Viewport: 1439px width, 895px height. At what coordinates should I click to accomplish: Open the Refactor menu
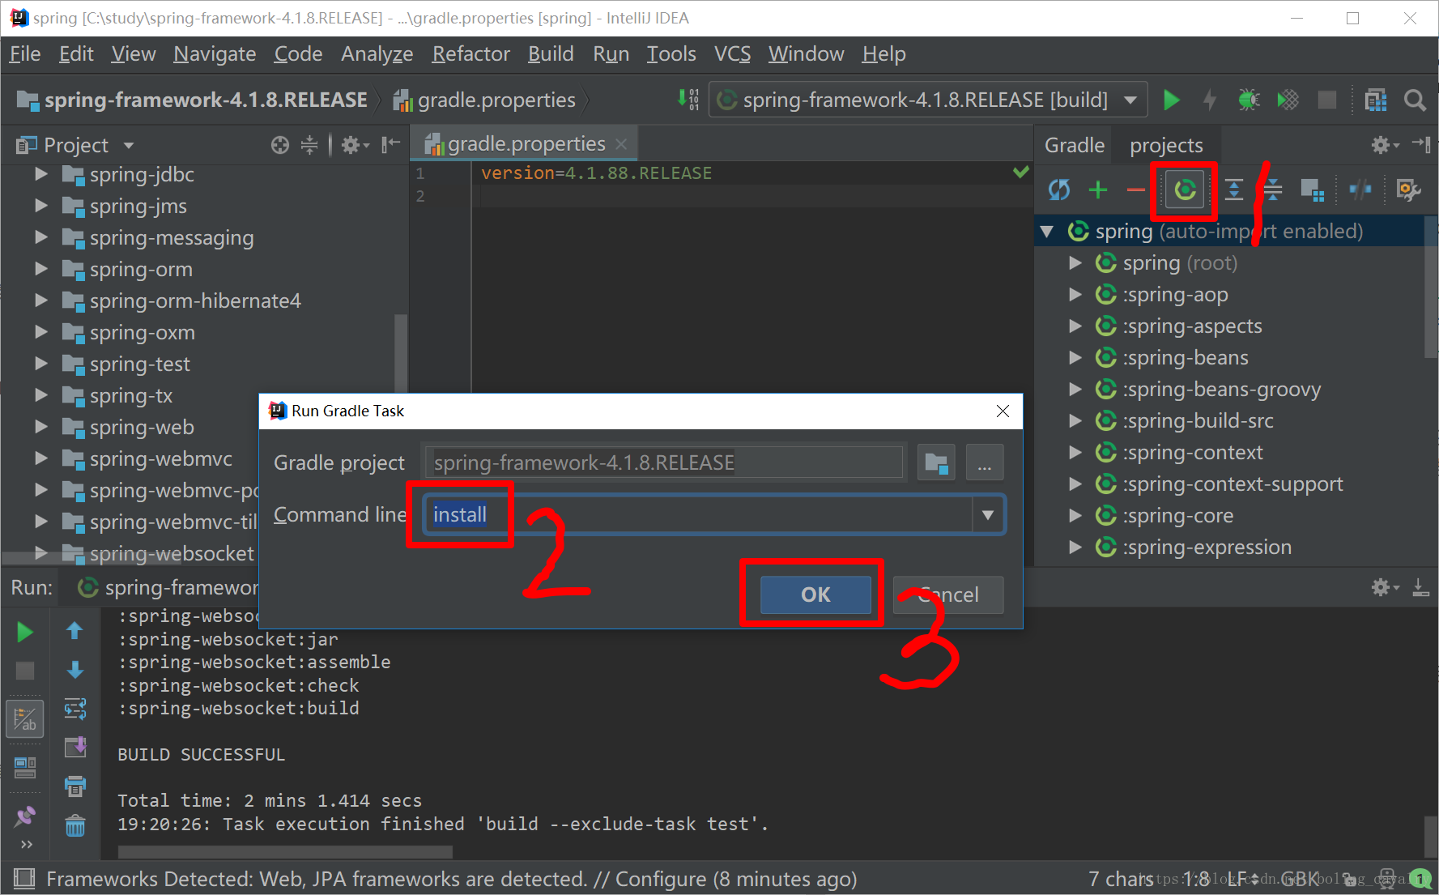[471, 54]
